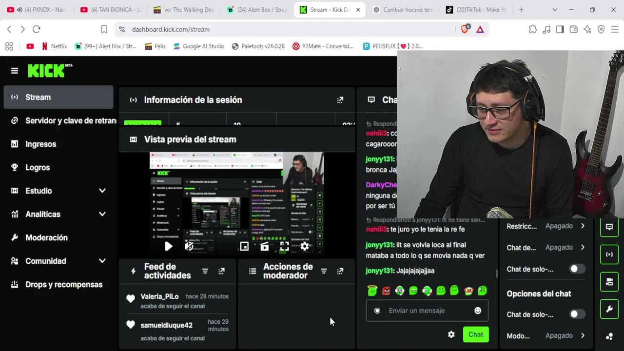624x351 pixels.
Task: Click the Brave Shields icon in address bar
Action: point(465,29)
